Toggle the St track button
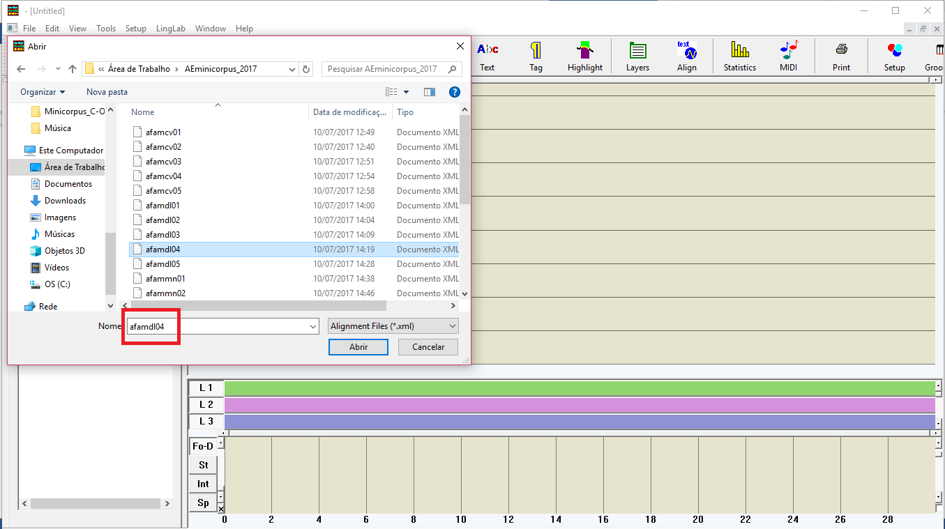 [203, 465]
